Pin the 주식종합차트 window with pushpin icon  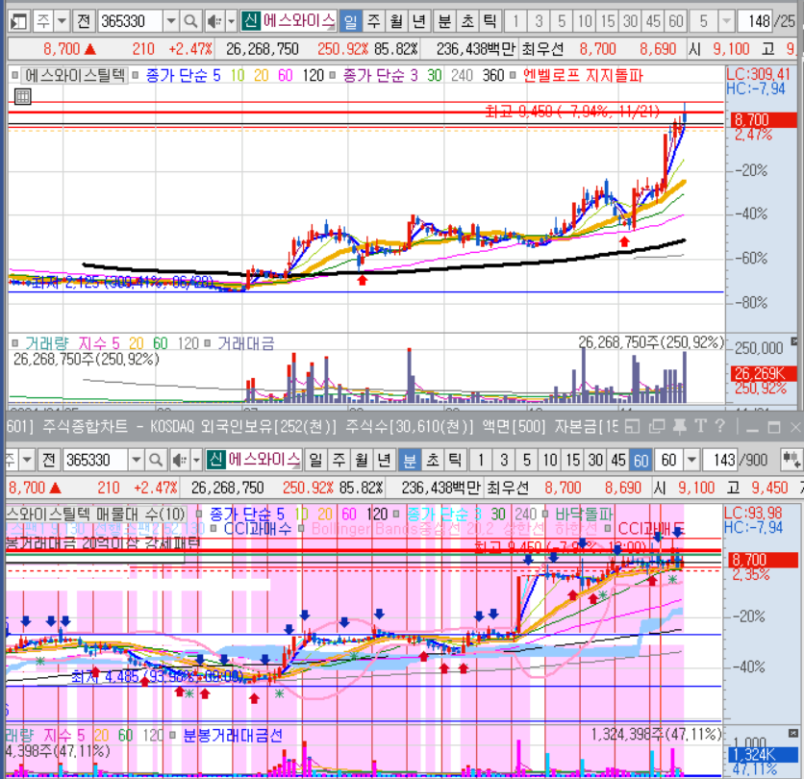(680, 426)
